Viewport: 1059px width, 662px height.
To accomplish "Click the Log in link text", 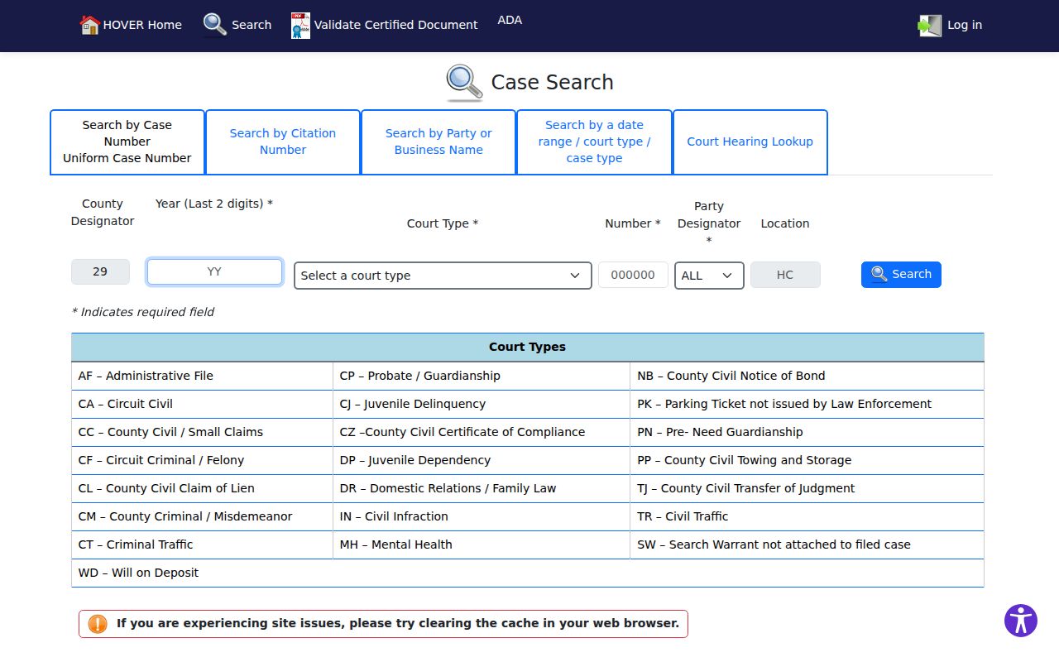I will click(965, 25).
